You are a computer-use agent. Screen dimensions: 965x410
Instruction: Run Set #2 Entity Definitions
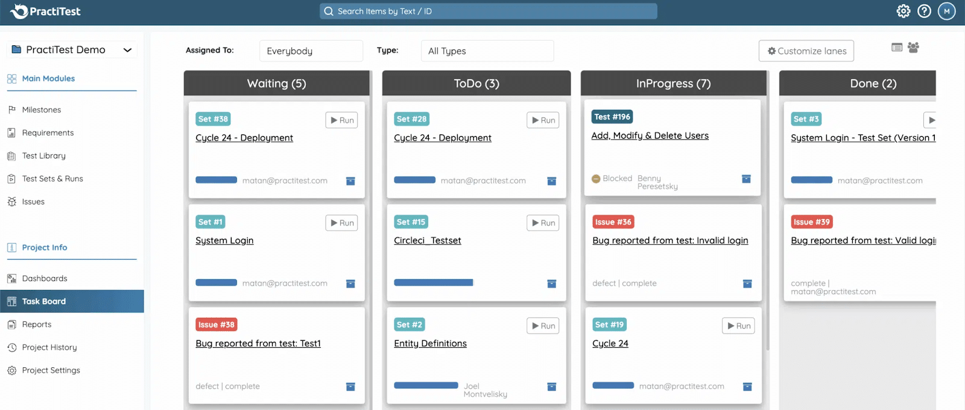coord(543,326)
